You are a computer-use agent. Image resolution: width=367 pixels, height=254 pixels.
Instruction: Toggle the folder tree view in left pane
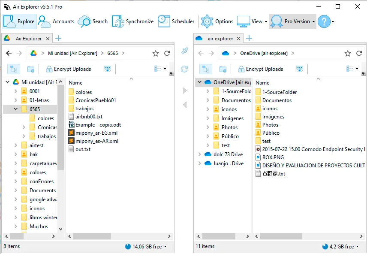coord(14,69)
